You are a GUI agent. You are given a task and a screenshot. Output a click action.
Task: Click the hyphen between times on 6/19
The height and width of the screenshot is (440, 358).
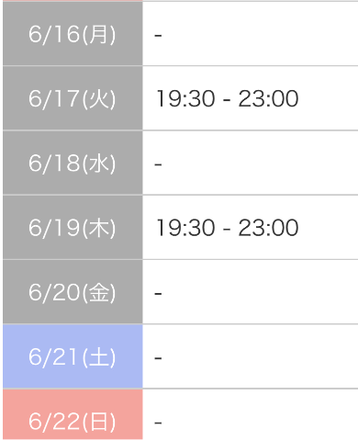coord(227,230)
